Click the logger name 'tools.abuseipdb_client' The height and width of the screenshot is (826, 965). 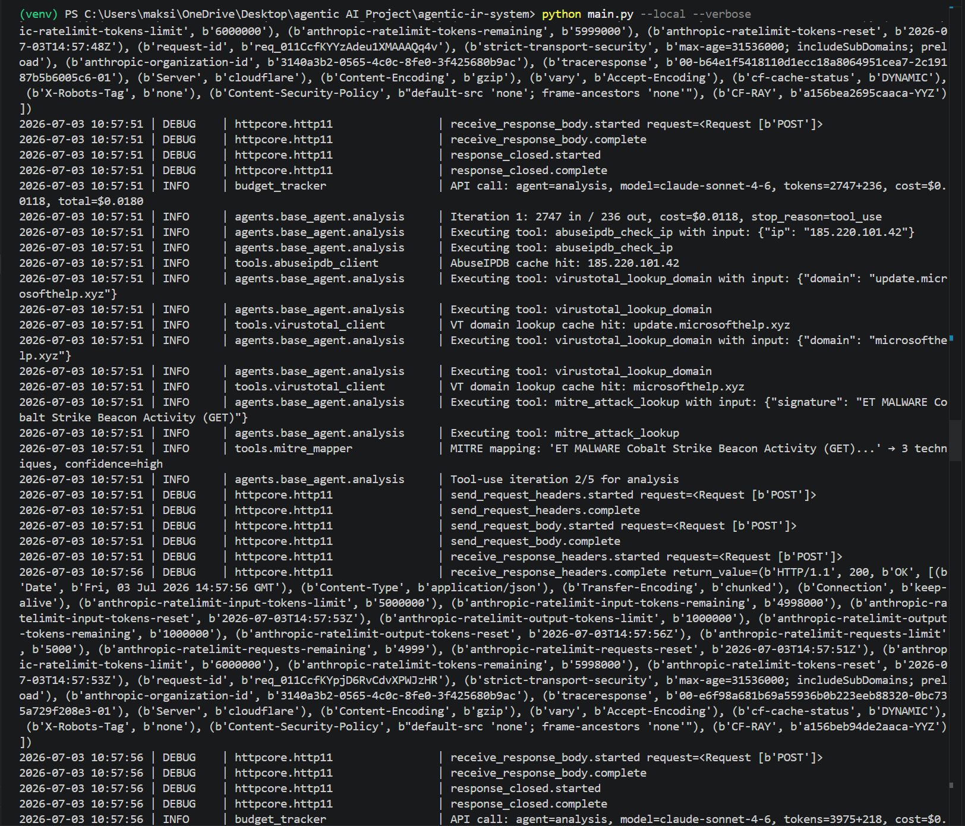point(306,263)
